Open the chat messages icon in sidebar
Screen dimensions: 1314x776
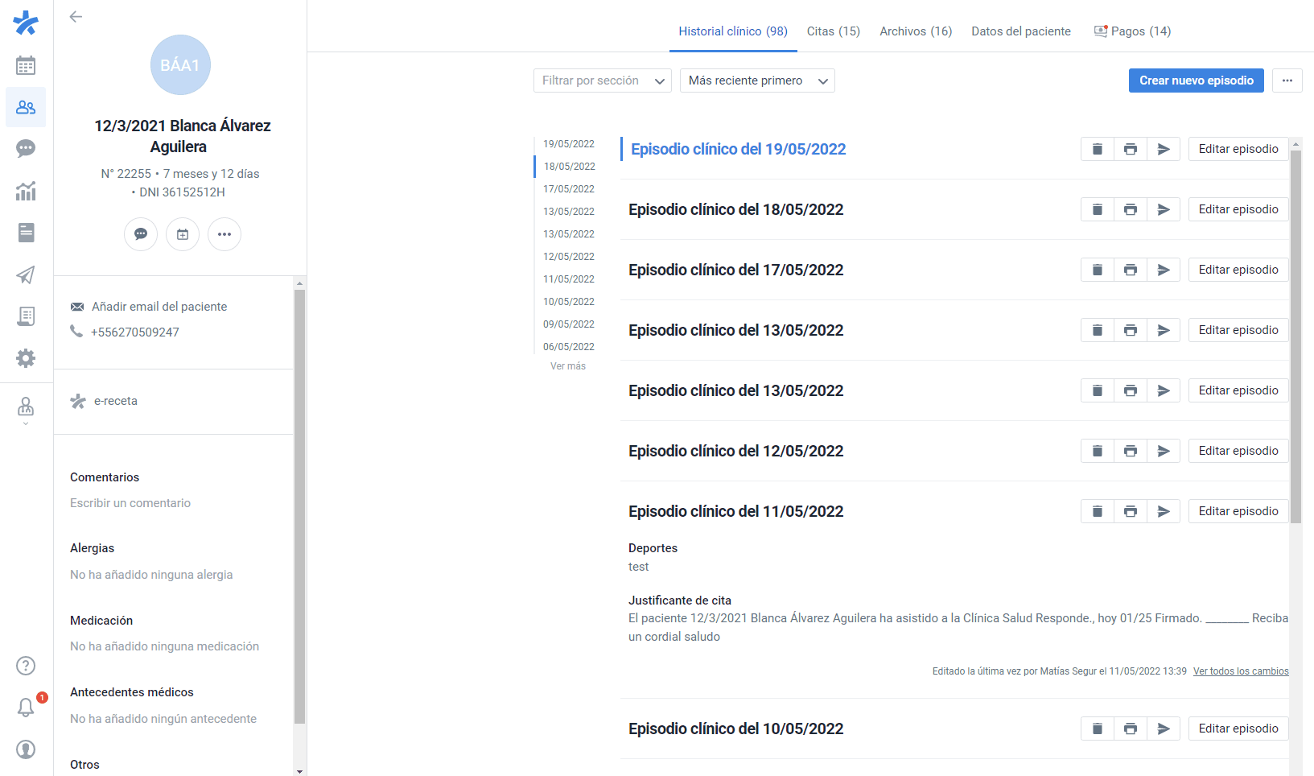(26, 149)
